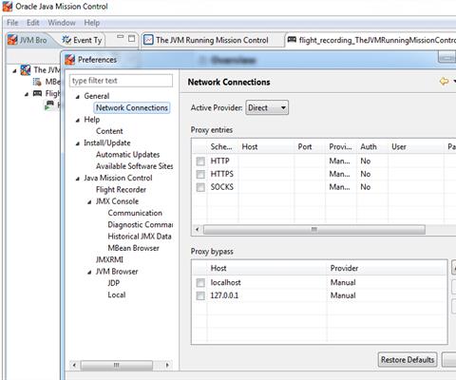
Task: Click the Port column header
Action: 310,146
